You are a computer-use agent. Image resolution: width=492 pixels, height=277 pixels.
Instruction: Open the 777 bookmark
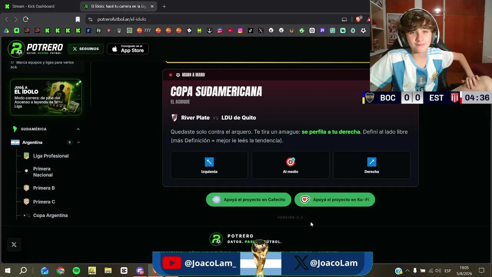point(144,30)
